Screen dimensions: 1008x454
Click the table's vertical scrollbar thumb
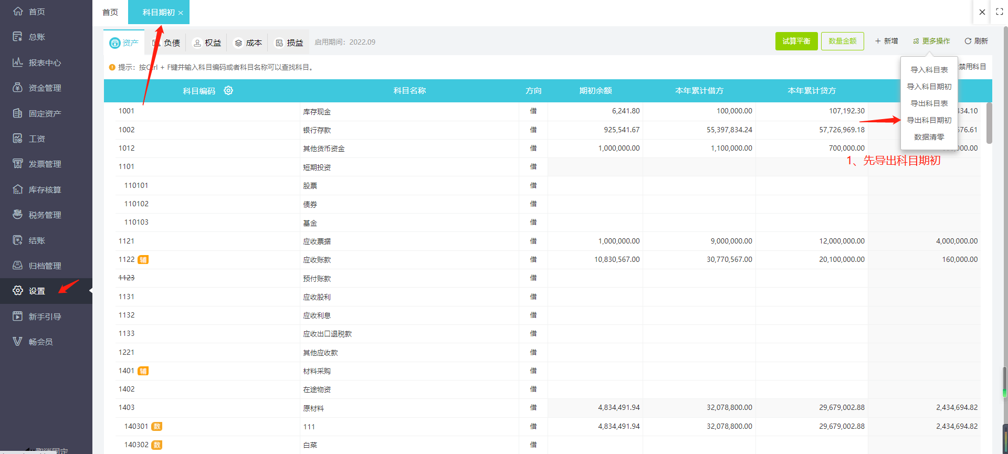(989, 123)
